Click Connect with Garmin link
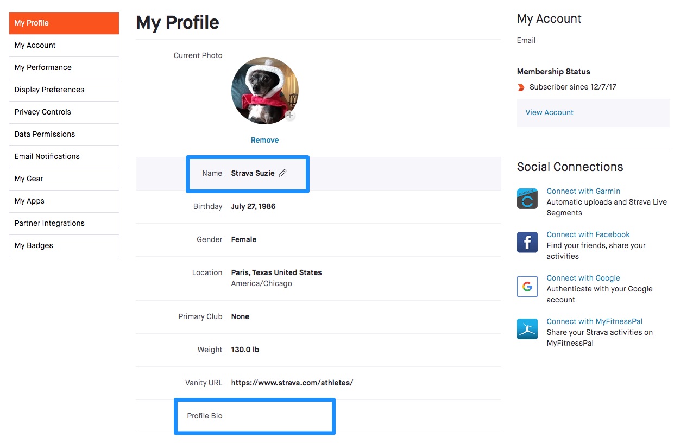693x444 pixels. tap(583, 191)
